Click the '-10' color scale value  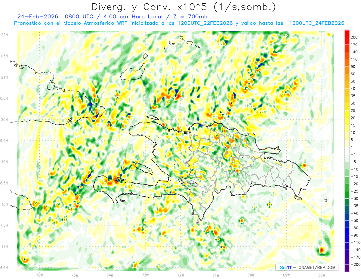[354, 169]
